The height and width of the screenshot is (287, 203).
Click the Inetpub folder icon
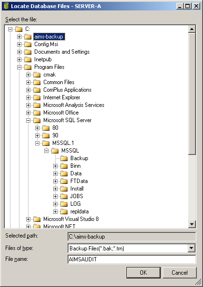pyautogui.click(x=28, y=59)
